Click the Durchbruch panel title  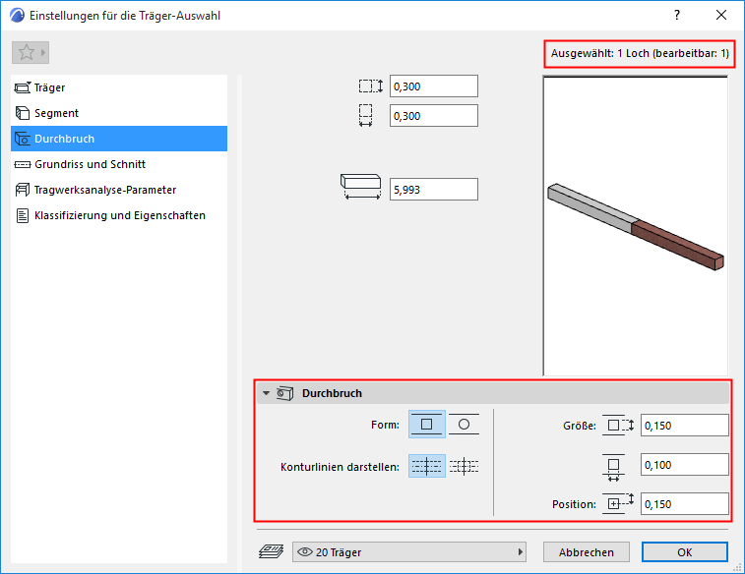(332, 393)
